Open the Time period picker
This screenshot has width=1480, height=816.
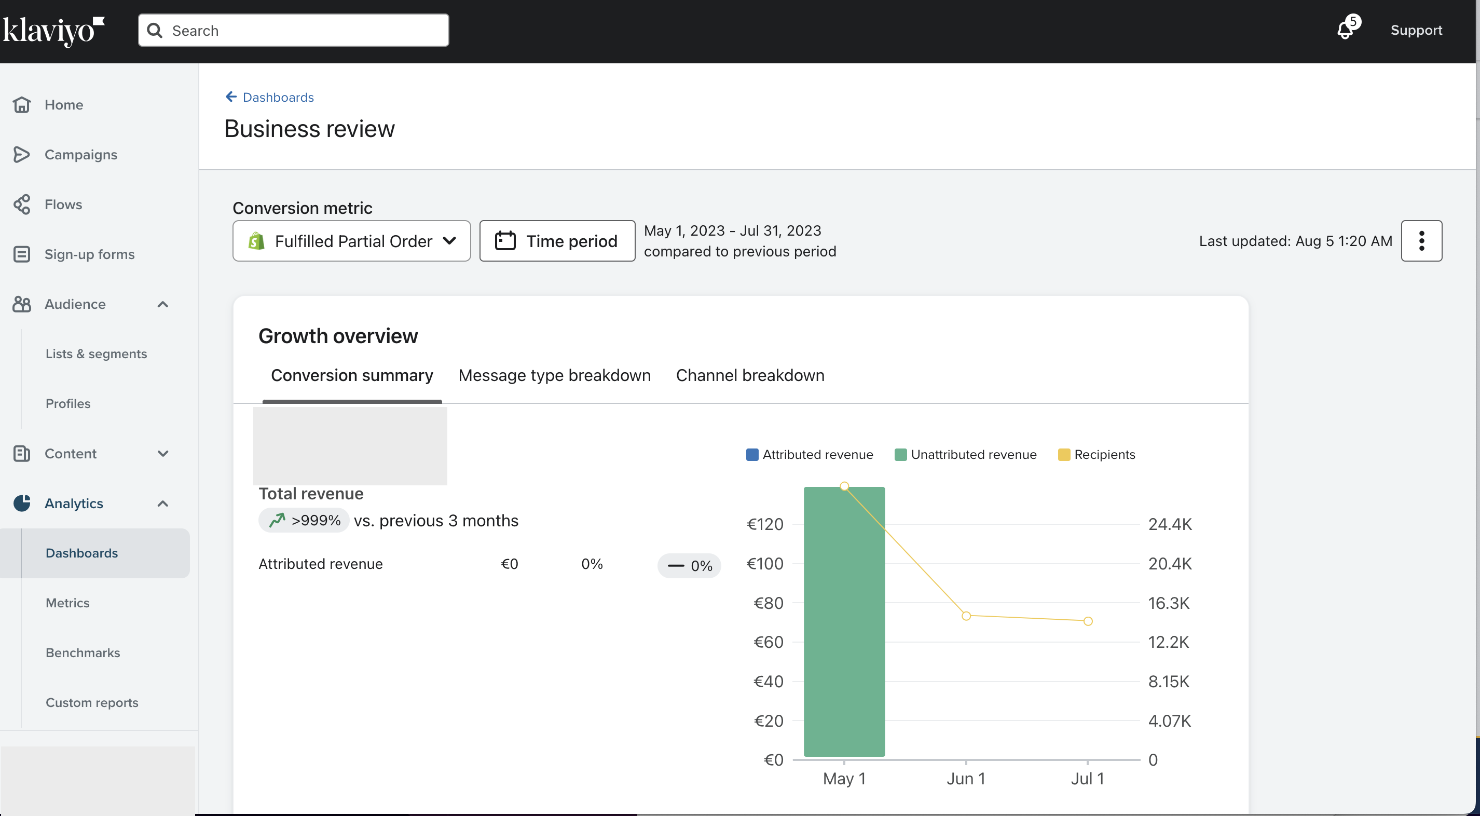click(x=557, y=241)
